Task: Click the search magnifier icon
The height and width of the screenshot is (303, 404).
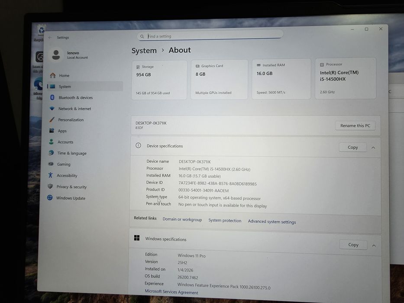Action: (x=142, y=36)
